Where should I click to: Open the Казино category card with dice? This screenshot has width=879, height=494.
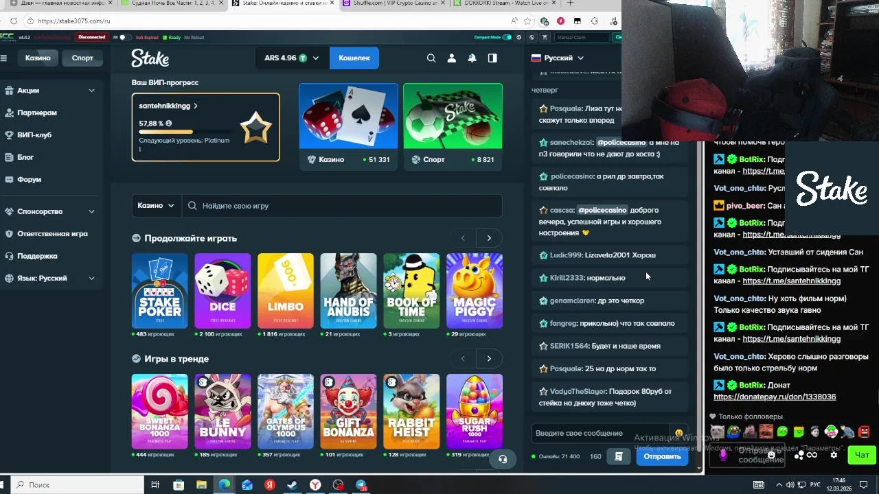[348, 126]
